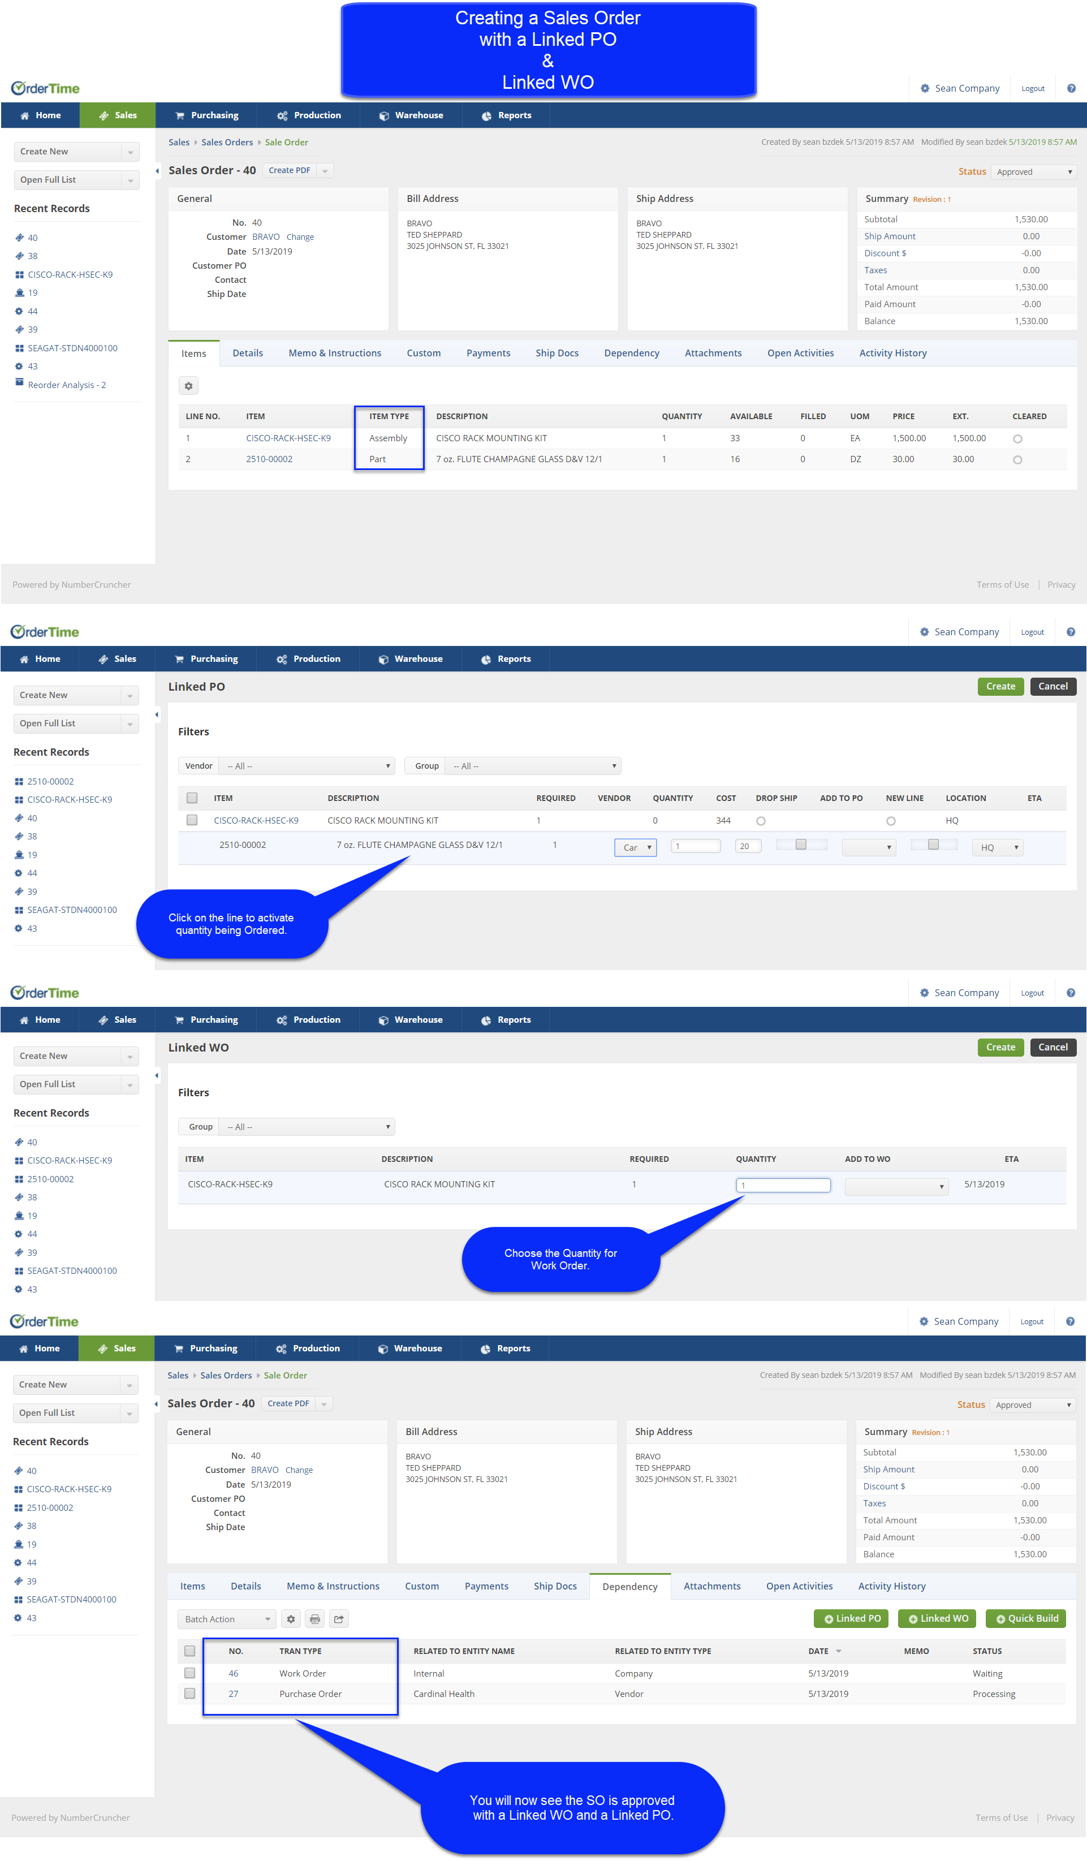Open Reorder Analysis - 2 from Recent Records
1087x1861 pixels.
pos(67,385)
